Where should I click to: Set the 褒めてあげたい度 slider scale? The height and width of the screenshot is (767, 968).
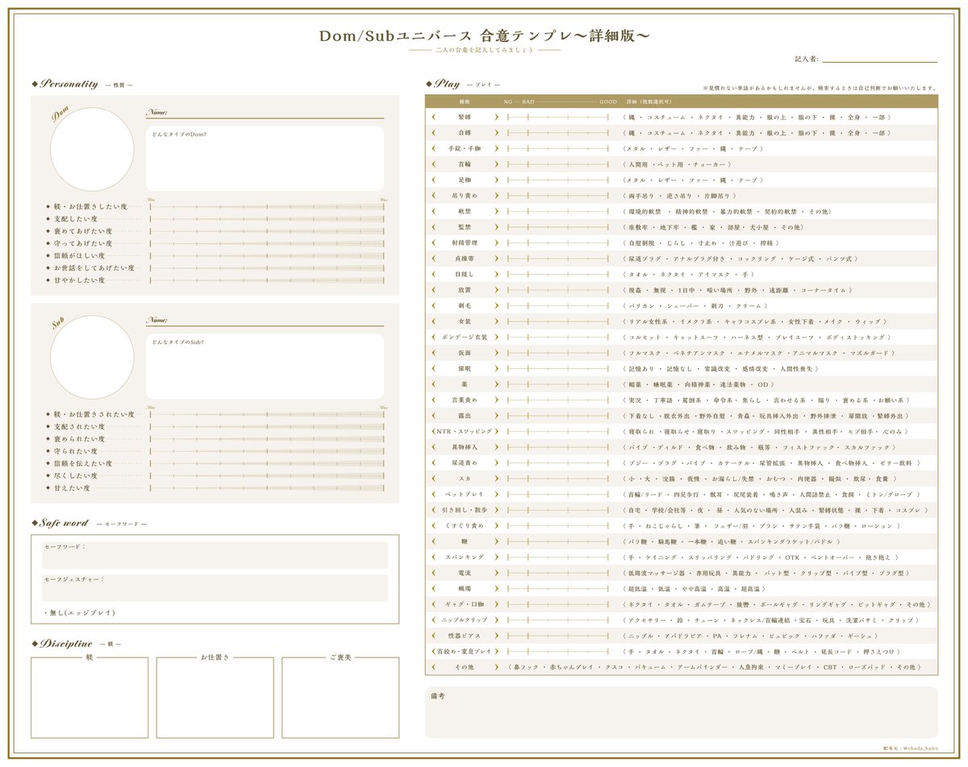[x=267, y=231]
